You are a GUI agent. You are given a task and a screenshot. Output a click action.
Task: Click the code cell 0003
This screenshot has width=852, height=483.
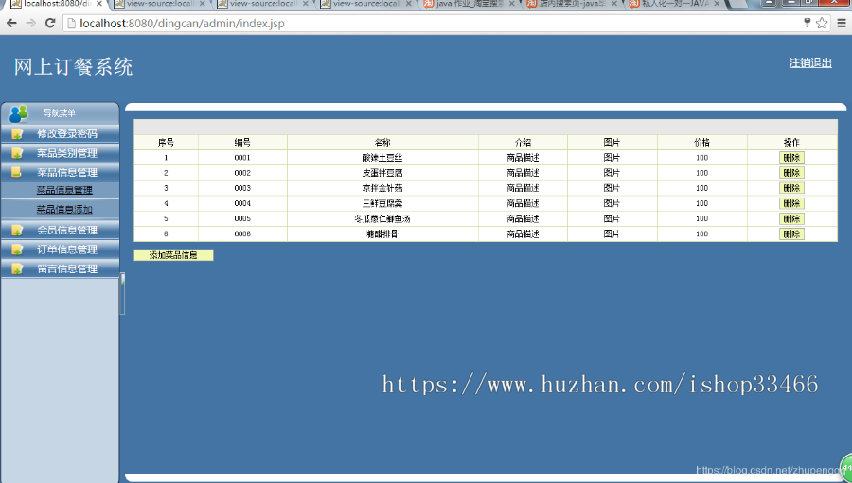[x=242, y=188]
